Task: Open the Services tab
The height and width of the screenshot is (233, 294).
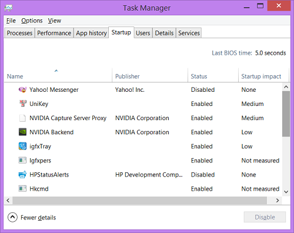Action: click(189, 33)
